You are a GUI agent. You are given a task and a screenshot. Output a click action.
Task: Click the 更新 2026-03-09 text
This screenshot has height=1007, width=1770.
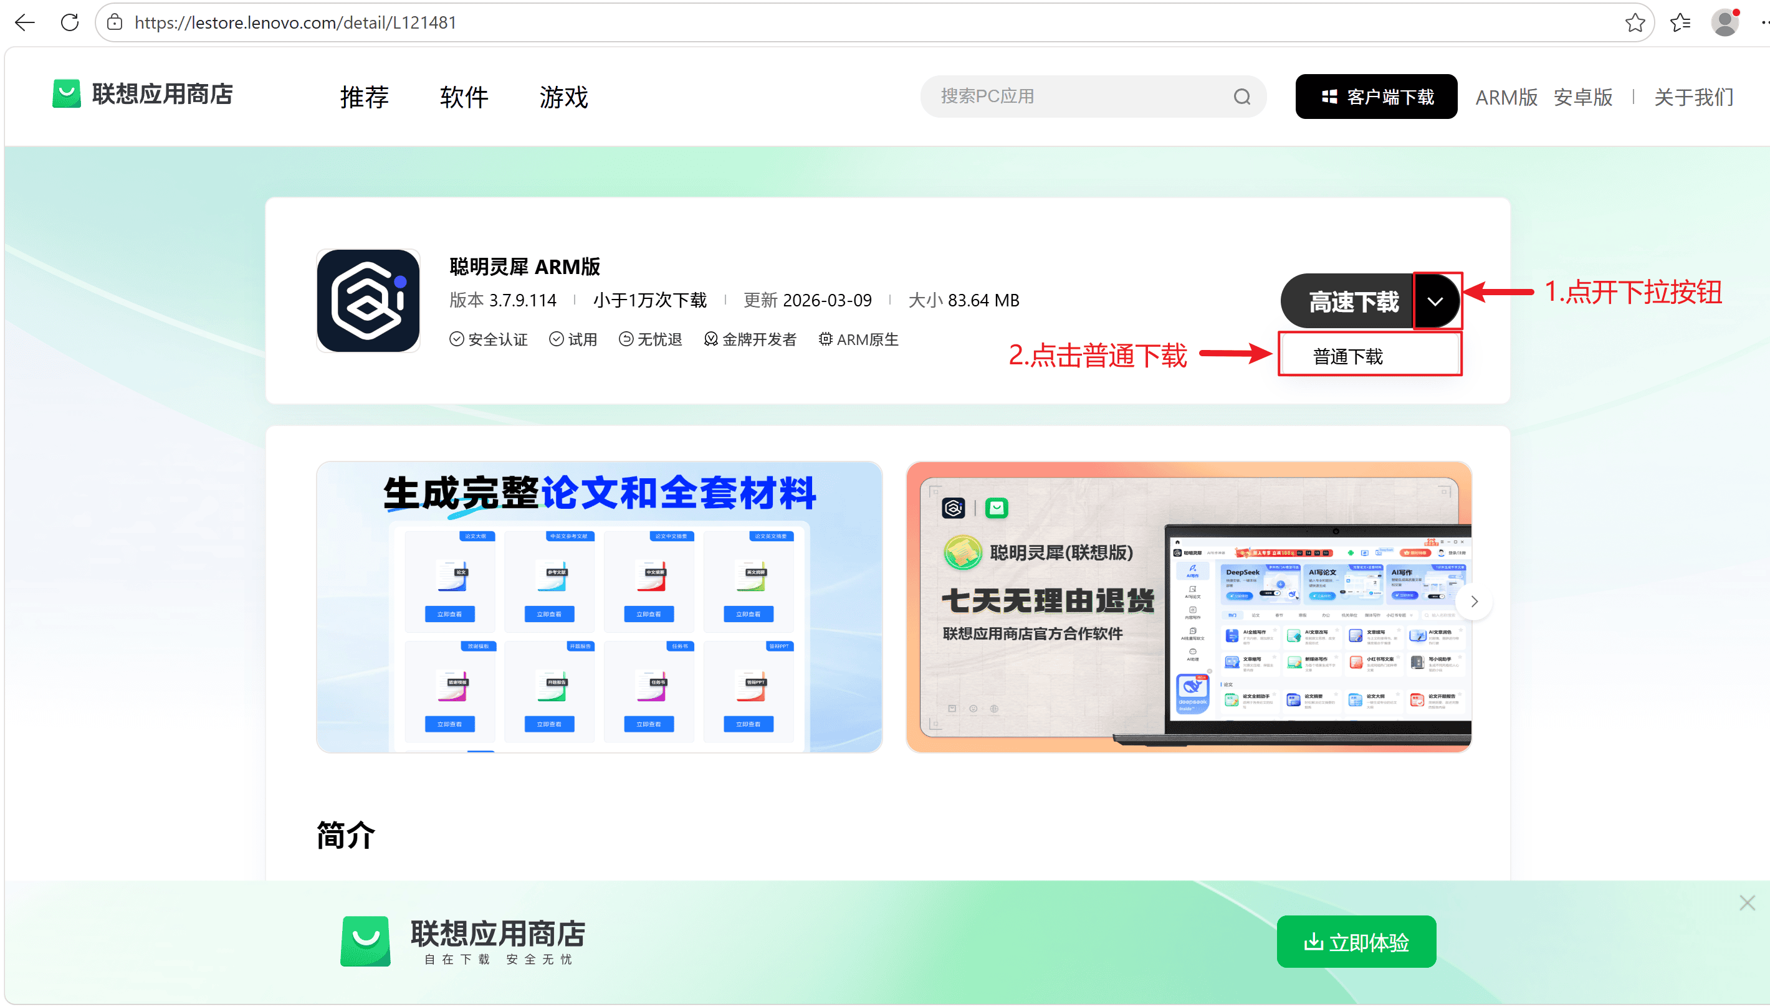pos(808,300)
